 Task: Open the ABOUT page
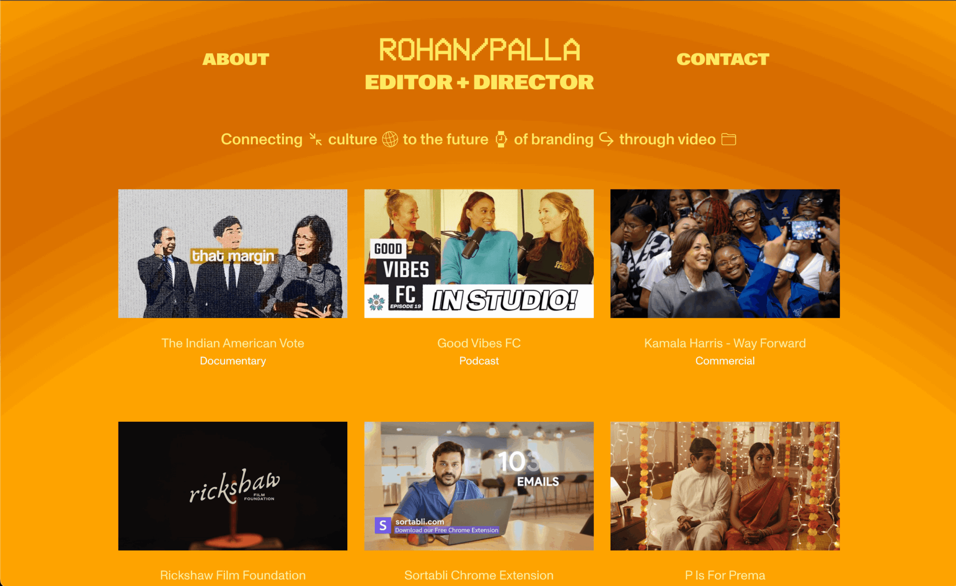[236, 59]
